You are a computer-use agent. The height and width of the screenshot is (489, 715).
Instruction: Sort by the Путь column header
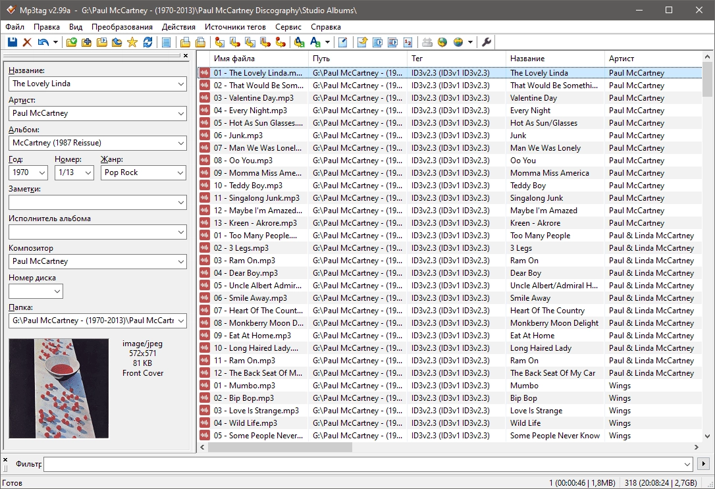tap(357, 59)
